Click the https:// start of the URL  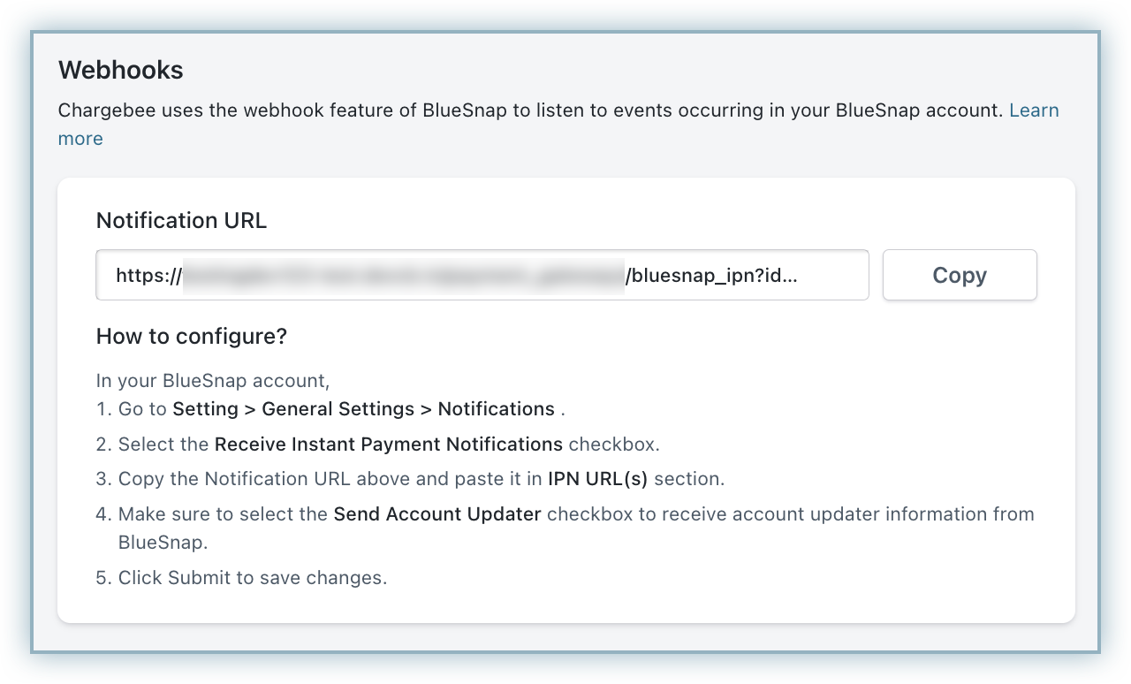tap(148, 276)
